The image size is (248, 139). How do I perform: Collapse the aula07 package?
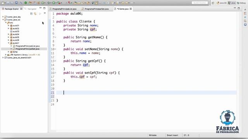[9, 43]
